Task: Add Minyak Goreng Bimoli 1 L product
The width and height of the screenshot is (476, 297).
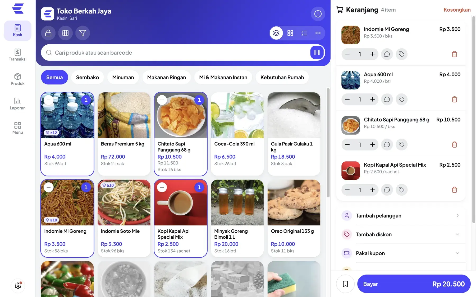Action: tap(237, 218)
